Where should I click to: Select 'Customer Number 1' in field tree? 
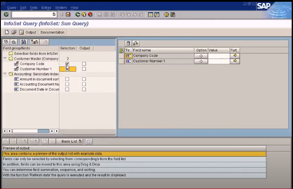point(36,69)
